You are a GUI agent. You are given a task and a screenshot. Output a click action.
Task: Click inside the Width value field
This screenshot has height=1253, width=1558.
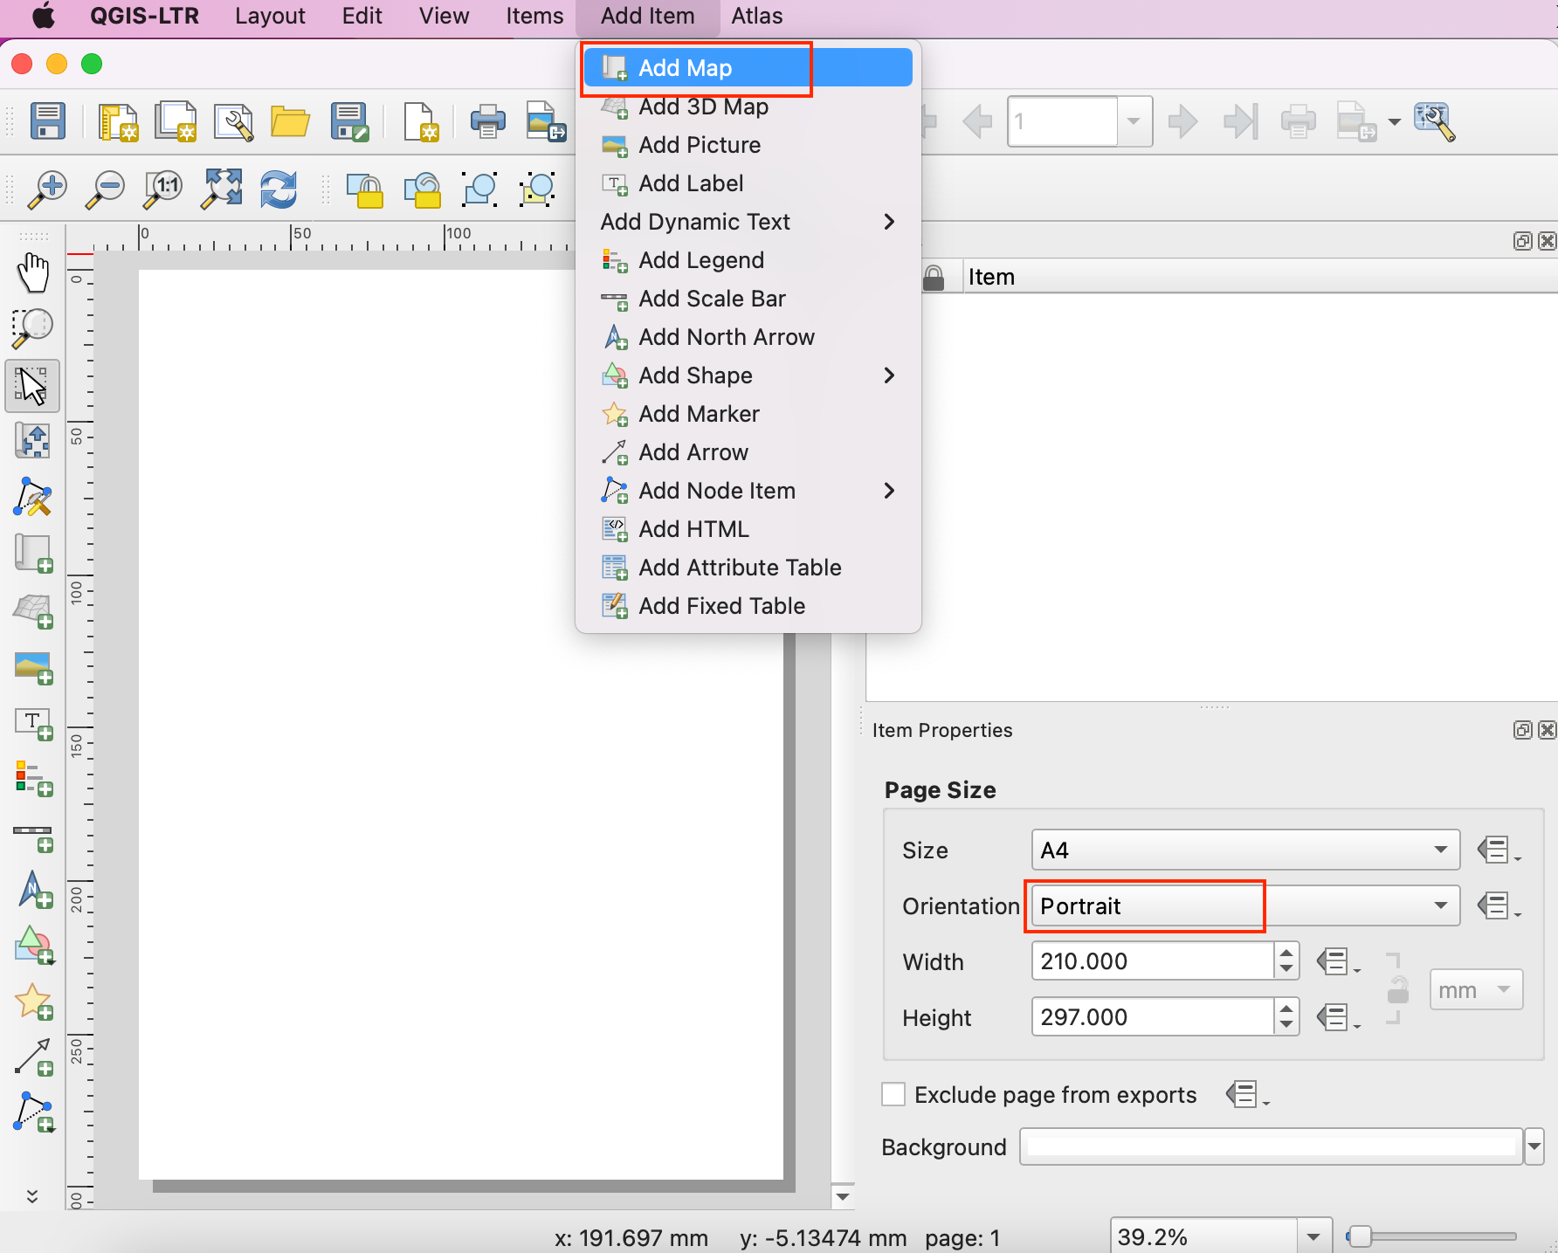tap(1151, 961)
